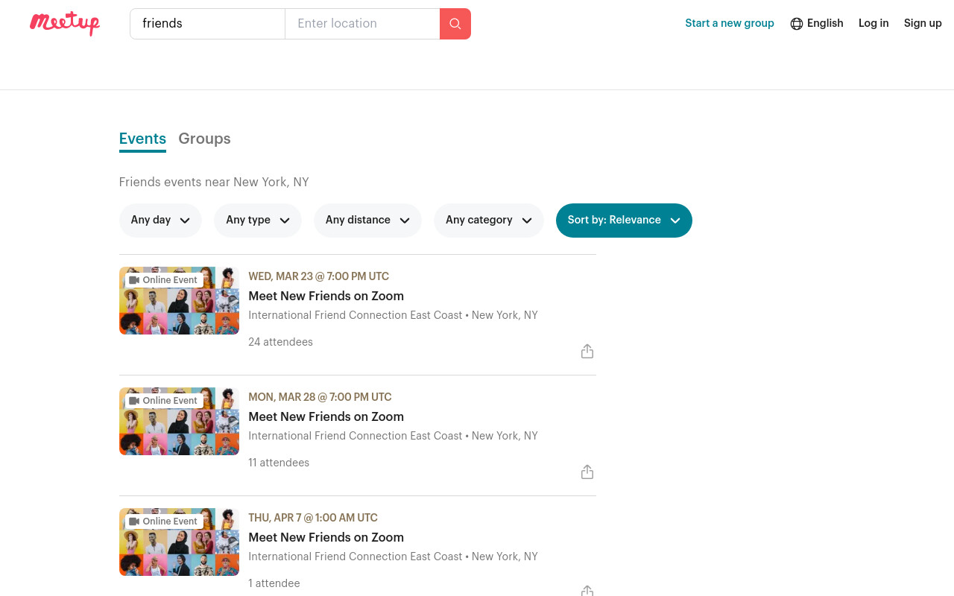The width and height of the screenshot is (954, 596).
Task: Click the MON, MAR 28 @ 7:00 PM UTC date
Action: tap(320, 397)
